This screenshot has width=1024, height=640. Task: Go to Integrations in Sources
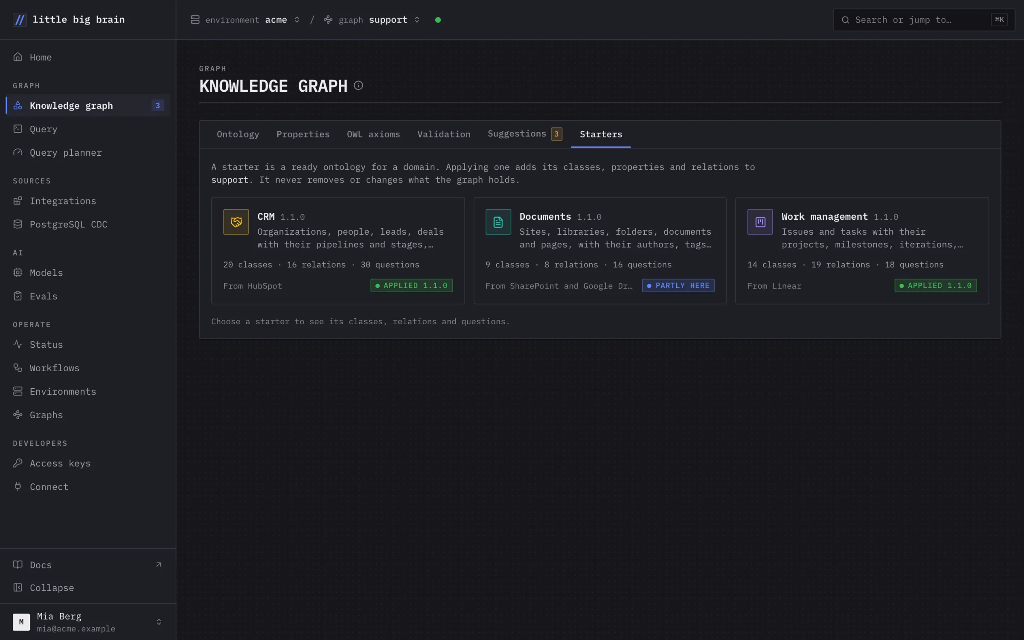point(88,201)
